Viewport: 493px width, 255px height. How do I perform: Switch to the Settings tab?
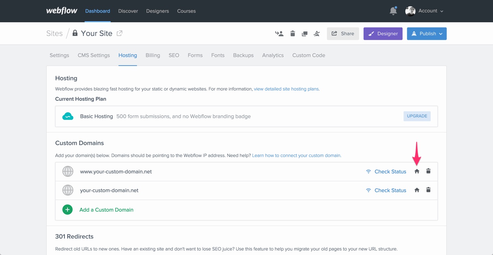point(59,55)
